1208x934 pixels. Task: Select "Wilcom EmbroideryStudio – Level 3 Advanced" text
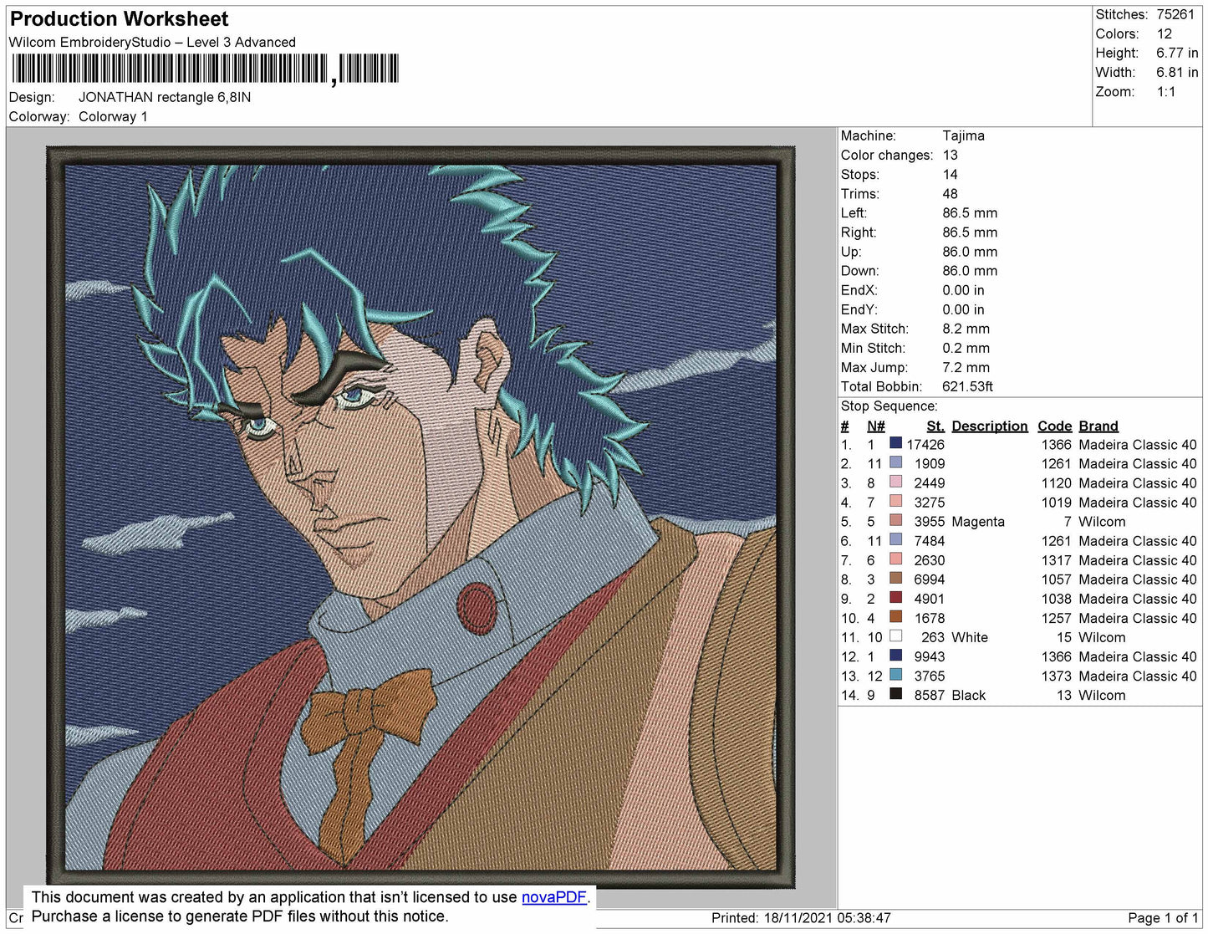(152, 42)
